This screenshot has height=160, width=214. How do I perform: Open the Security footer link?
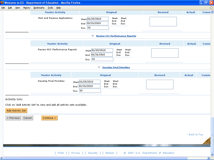93,153
